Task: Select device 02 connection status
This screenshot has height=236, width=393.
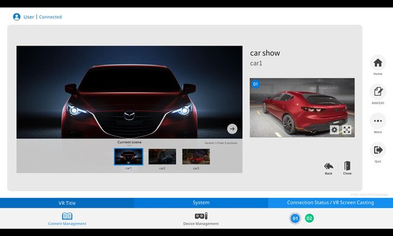Action: click(309, 218)
